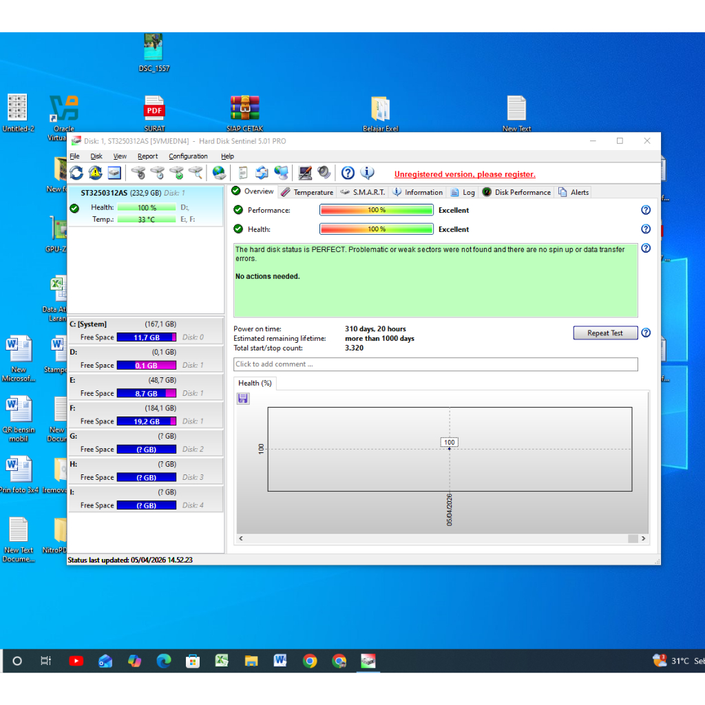Click the Repeat Test button
This screenshot has width=705, height=705.
[605, 333]
